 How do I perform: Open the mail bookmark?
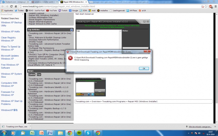(x=92, y=11)
